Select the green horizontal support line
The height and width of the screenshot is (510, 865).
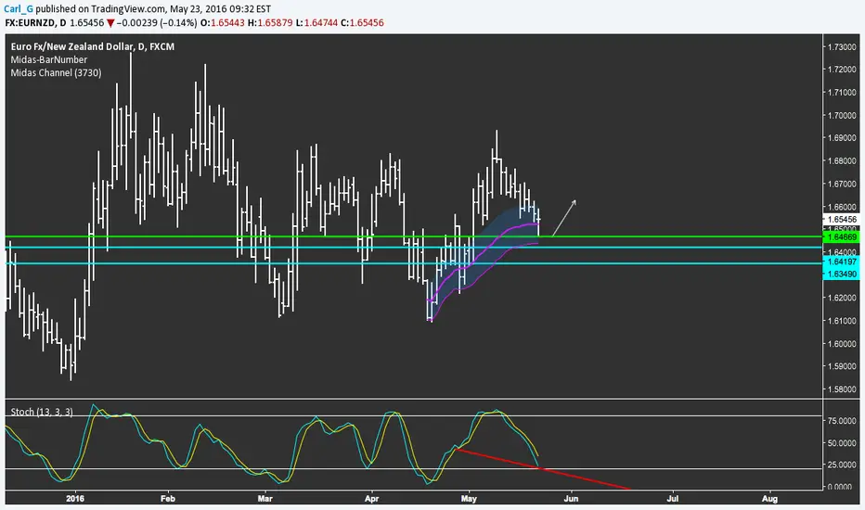click(x=413, y=236)
